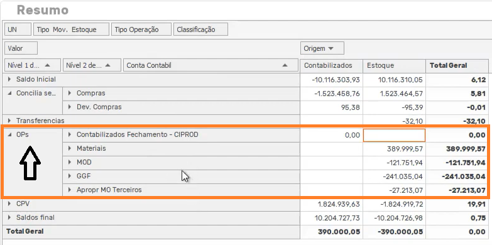Select Estoque cell -32,10
The width and height of the screenshot is (492, 245).
[x=394, y=121]
